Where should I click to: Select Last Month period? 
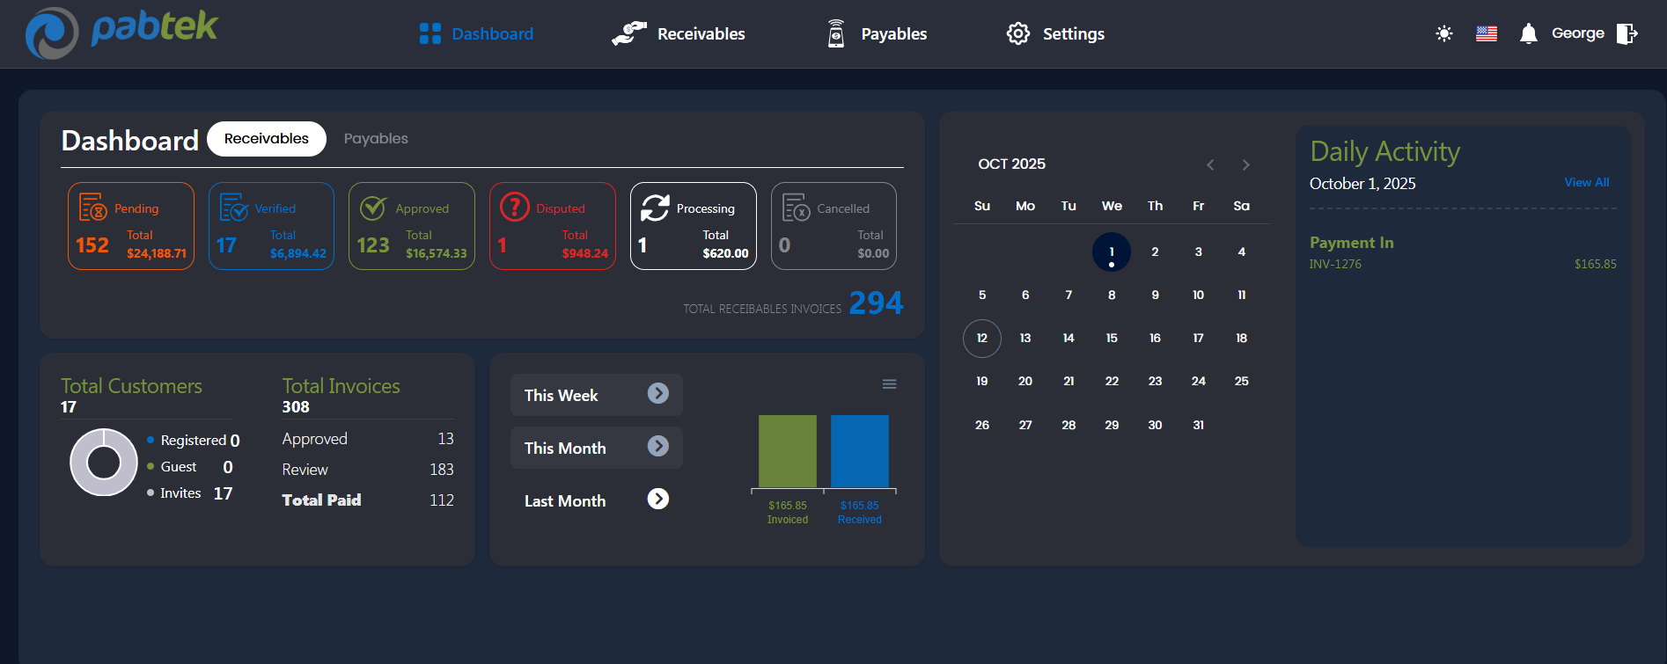click(x=597, y=500)
